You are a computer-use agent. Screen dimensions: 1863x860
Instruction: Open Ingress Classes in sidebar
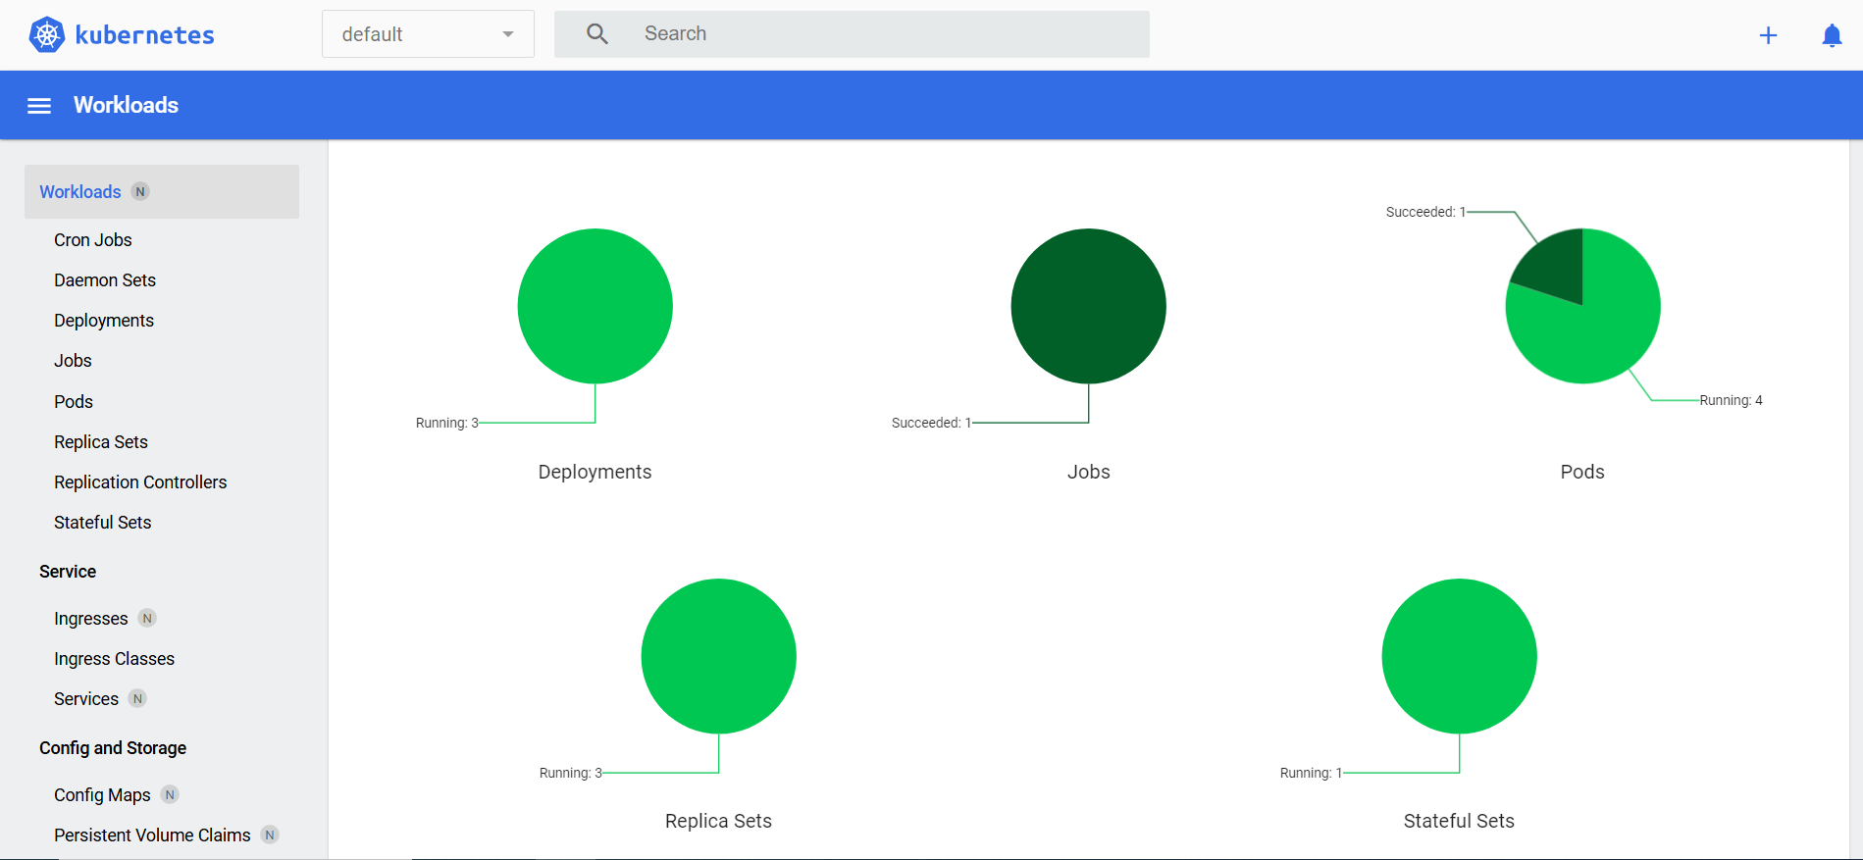(115, 659)
